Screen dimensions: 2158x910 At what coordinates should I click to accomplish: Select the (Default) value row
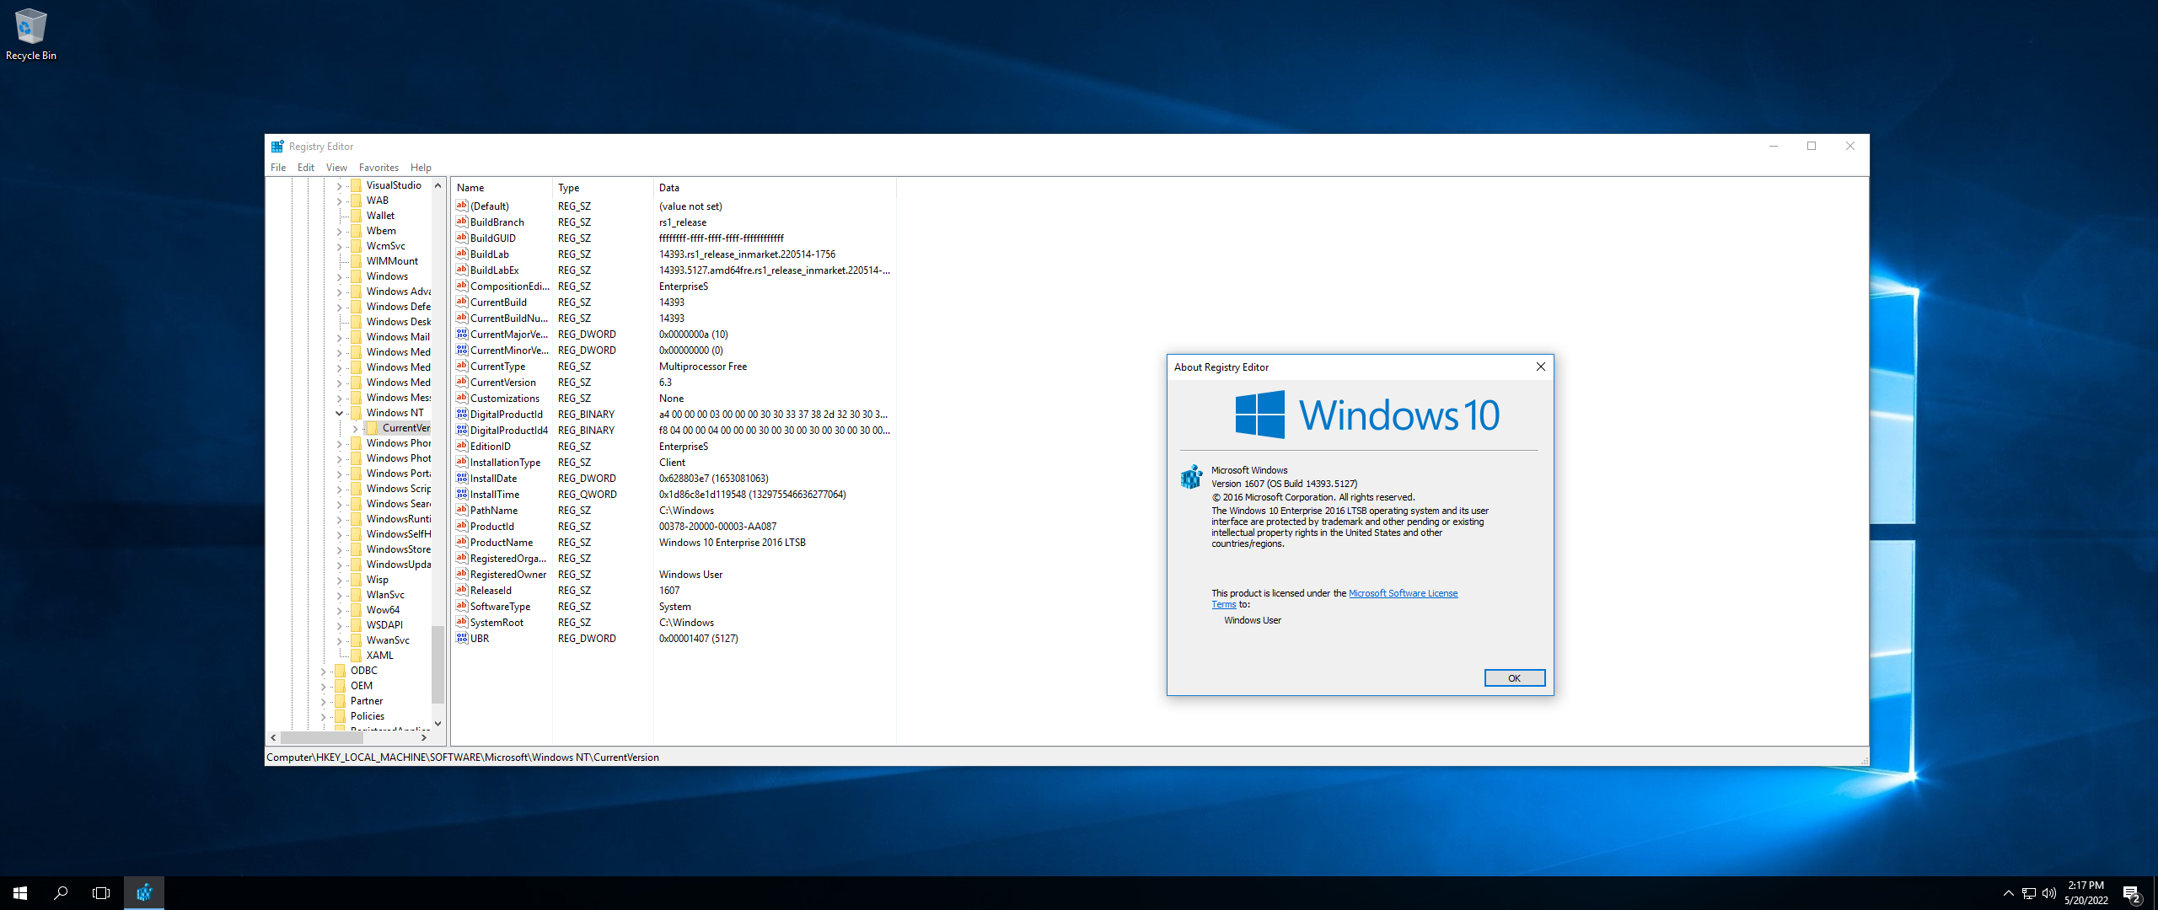(x=673, y=206)
